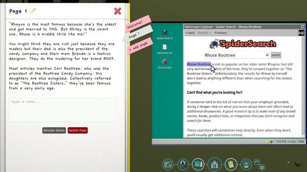Click the + add page tab
The width and height of the screenshot is (307, 172).
point(140,46)
